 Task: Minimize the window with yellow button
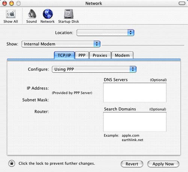tap(12, 3)
